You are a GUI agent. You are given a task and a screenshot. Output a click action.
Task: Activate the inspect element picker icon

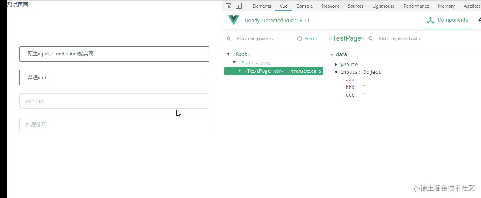click(x=228, y=6)
